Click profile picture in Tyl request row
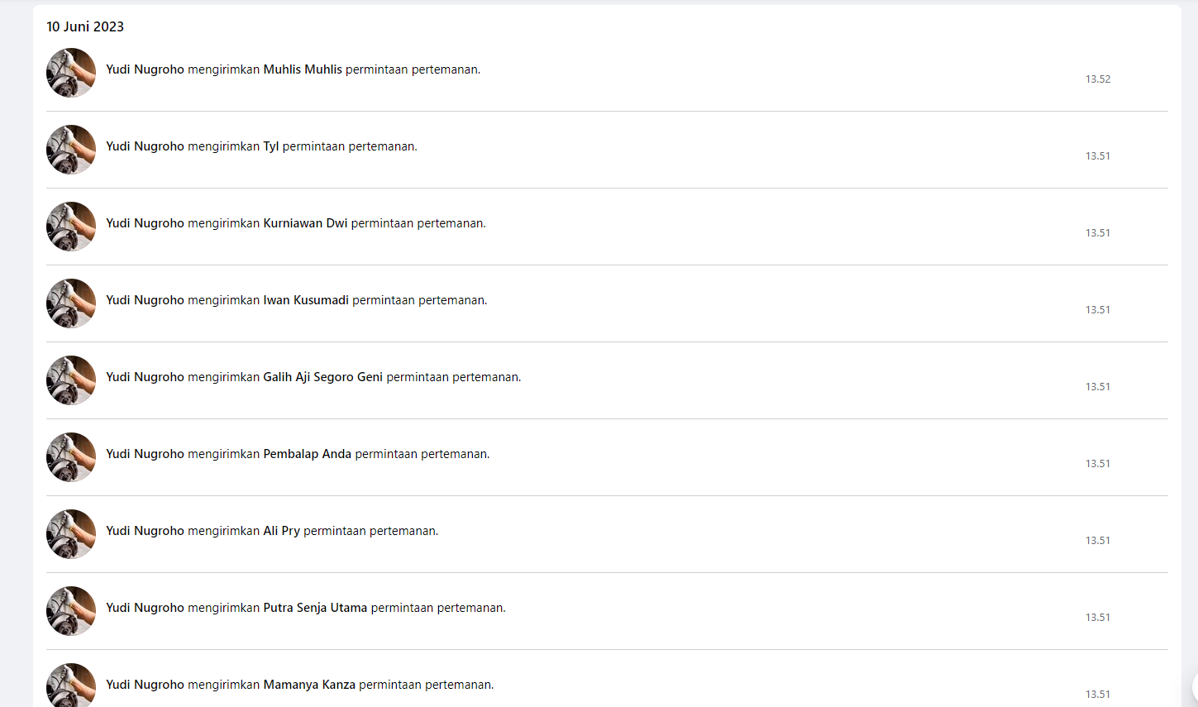The height and width of the screenshot is (707, 1198). 71,150
